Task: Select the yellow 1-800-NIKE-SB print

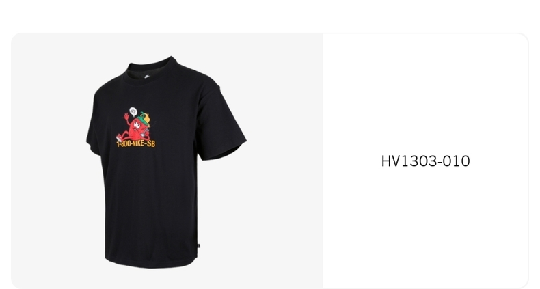Action: [136, 143]
